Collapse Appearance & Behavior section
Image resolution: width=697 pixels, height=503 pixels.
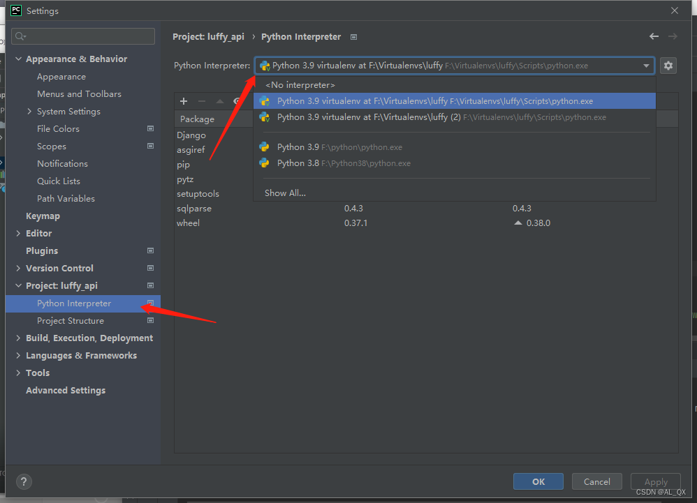[x=18, y=59]
